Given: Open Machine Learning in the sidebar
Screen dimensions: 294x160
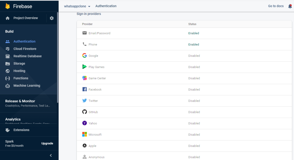Looking at the screenshot, I should pos(27,86).
